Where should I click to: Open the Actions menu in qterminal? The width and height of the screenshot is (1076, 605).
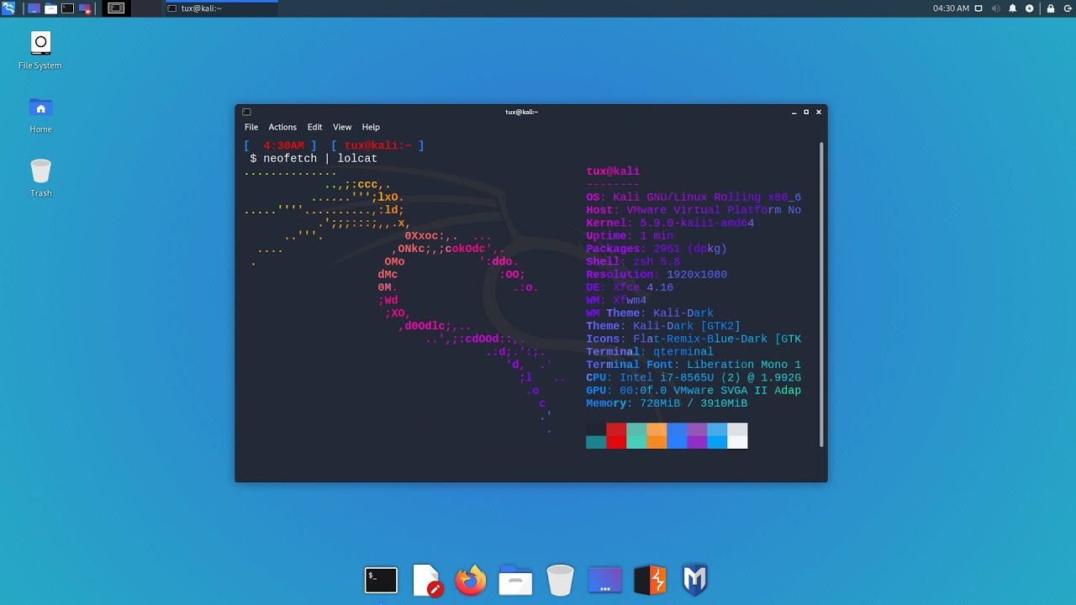282,127
